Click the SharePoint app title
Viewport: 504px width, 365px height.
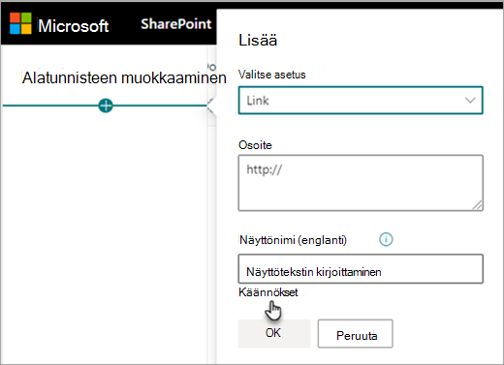click(176, 24)
